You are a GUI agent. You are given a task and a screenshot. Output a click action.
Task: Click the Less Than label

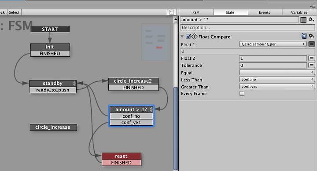192,80
